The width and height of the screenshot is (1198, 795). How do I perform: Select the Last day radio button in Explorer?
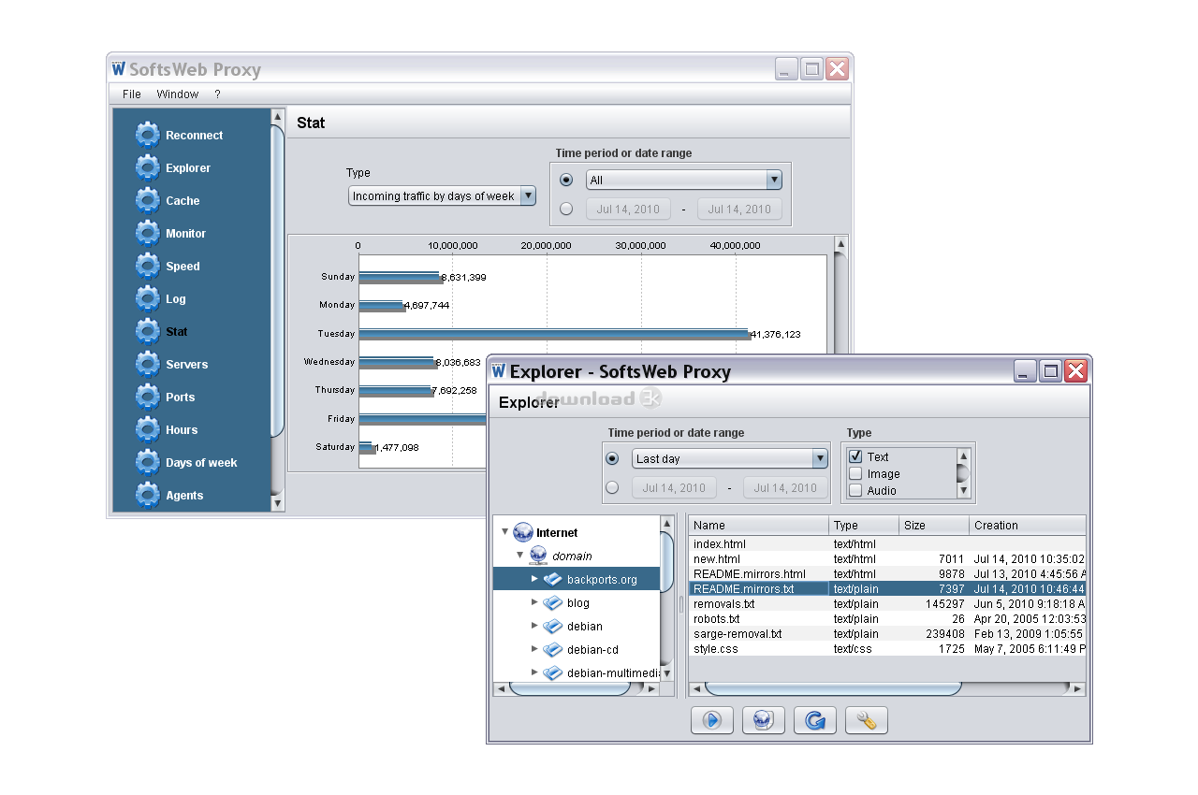(612, 458)
